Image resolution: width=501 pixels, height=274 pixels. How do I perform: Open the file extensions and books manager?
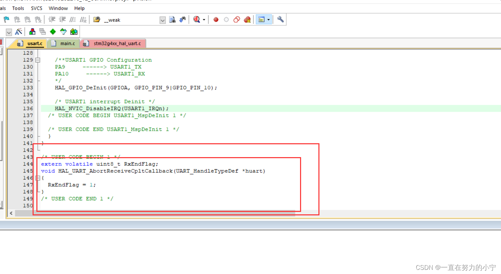tap(32, 32)
